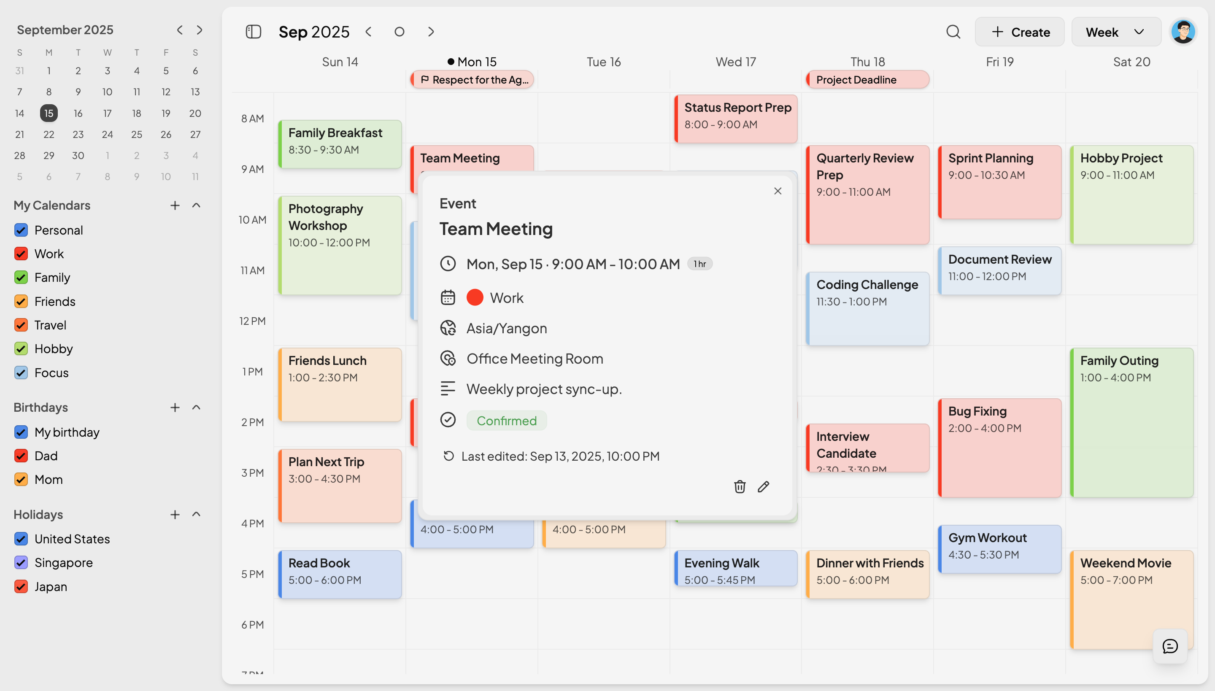Go to next week arrow
Image resolution: width=1215 pixels, height=691 pixels.
[430, 32]
